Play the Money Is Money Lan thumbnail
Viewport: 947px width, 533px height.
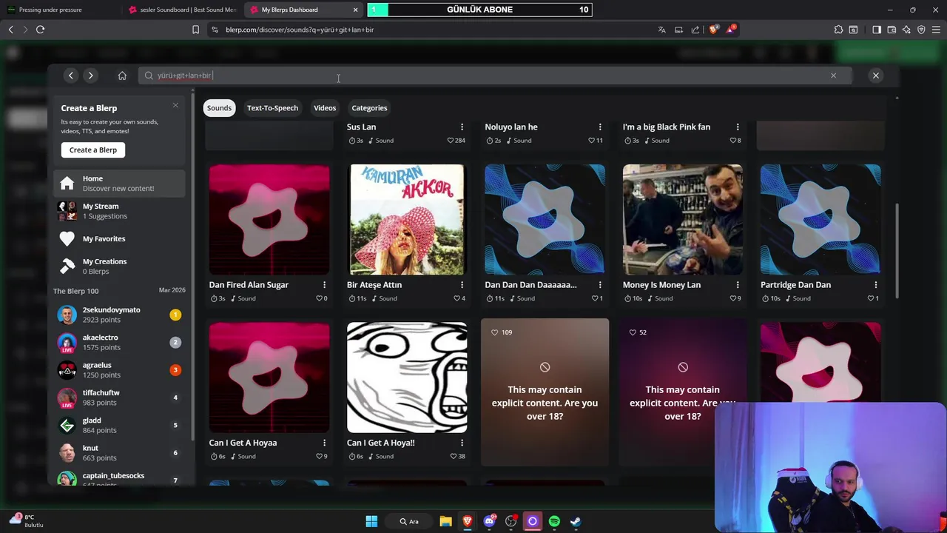683,220
